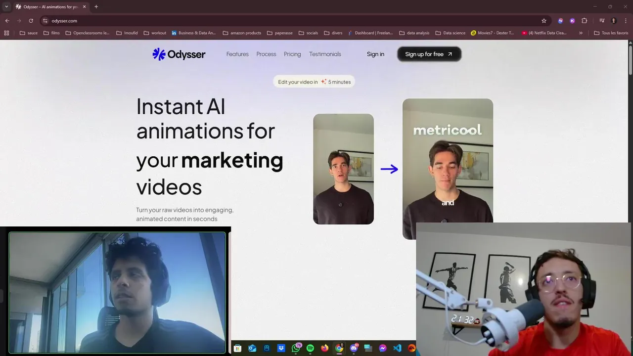Viewport: 633px width, 356px height.
Task: View site information icon beside the URL
Action: pyautogui.click(x=45, y=21)
